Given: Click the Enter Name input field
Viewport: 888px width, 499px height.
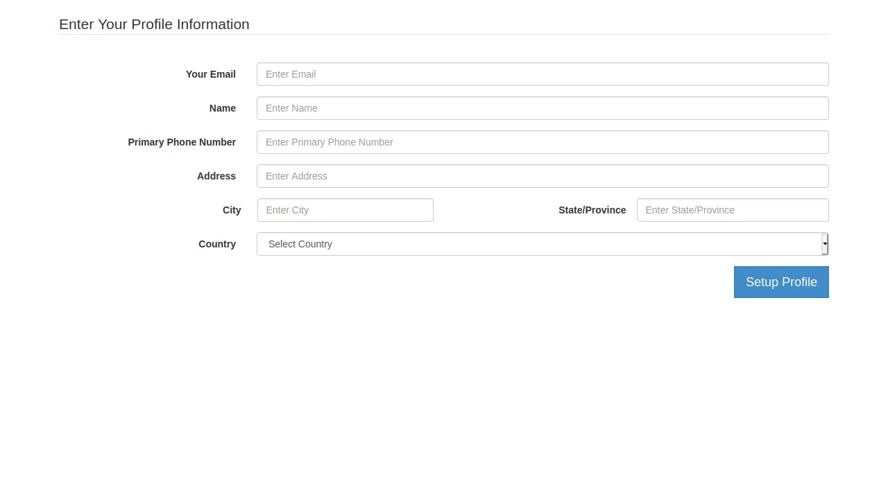Looking at the screenshot, I should point(543,108).
